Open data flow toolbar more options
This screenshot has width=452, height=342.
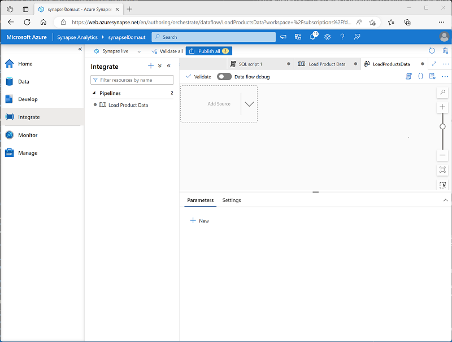tap(445, 76)
